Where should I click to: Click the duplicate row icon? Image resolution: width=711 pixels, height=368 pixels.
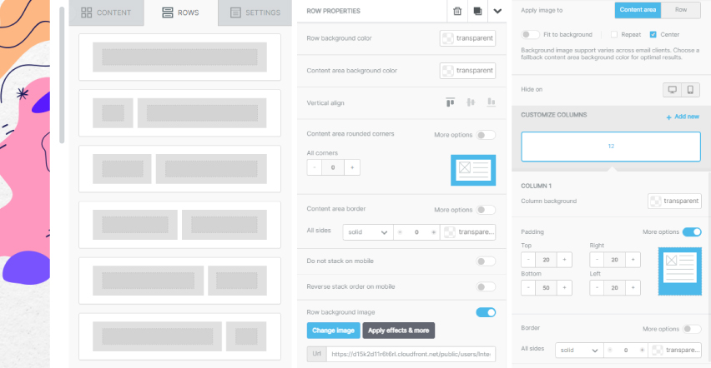[x=477, y=11]
